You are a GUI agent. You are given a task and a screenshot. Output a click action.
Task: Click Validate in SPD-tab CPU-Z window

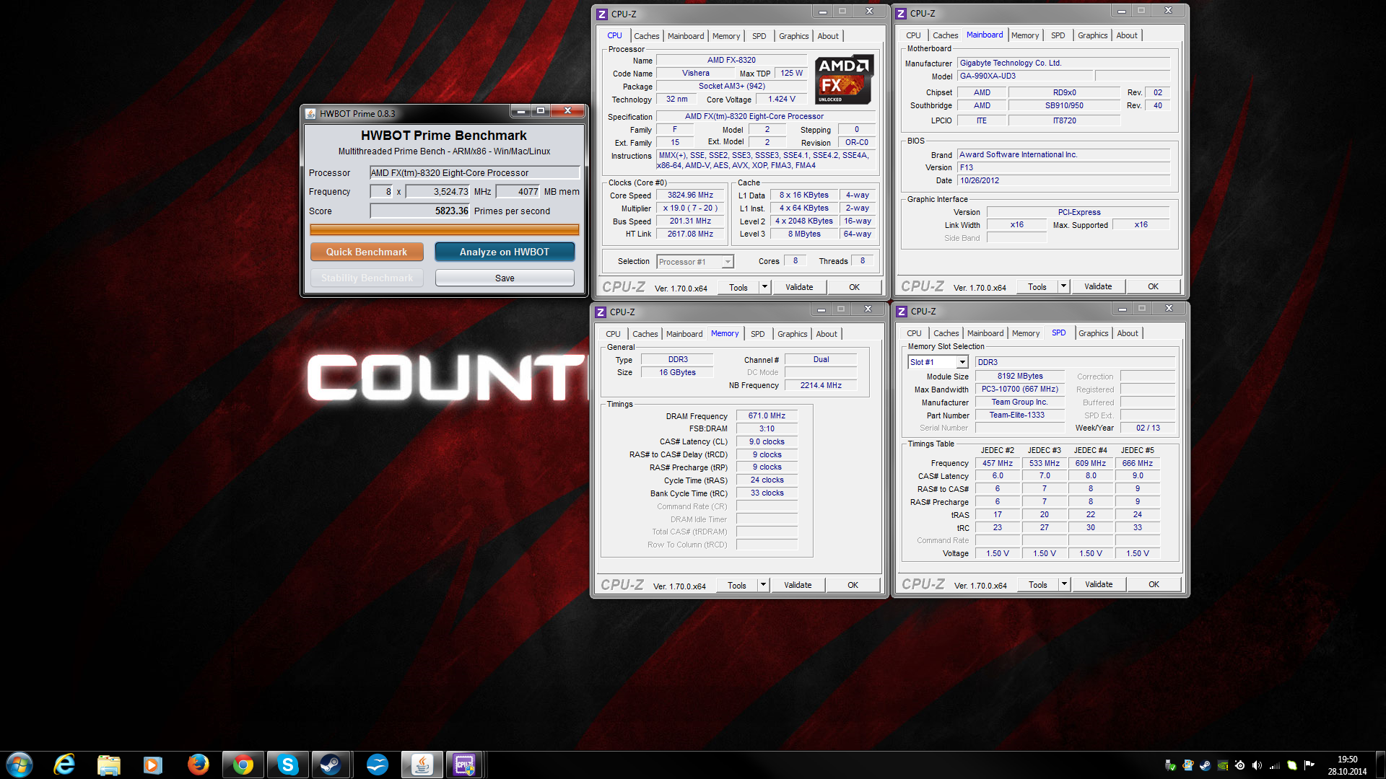click(1099, 584)
